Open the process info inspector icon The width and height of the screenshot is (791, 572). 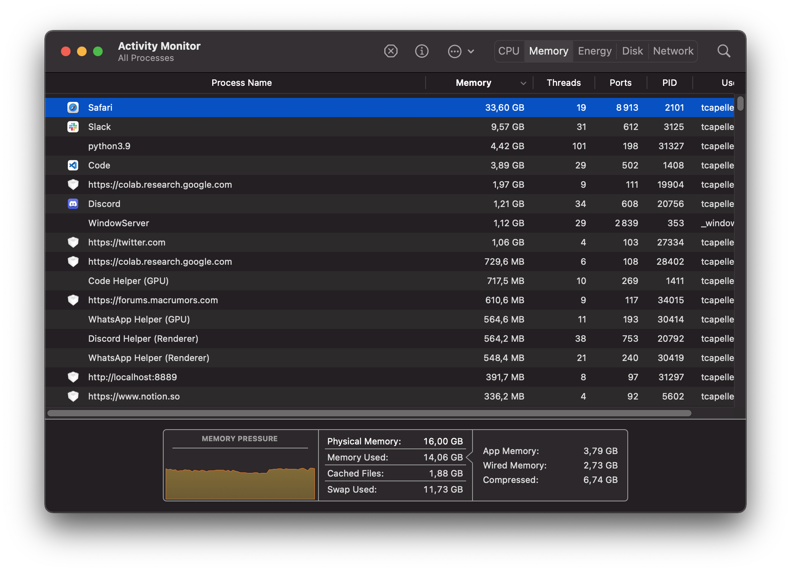tap(422, 51)
